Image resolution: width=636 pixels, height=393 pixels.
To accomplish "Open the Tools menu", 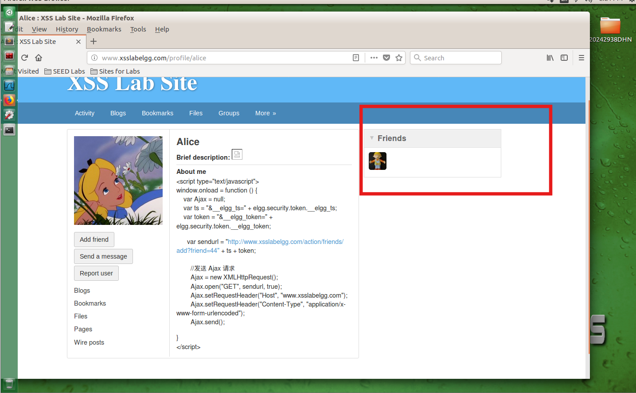I will point(138,29).
